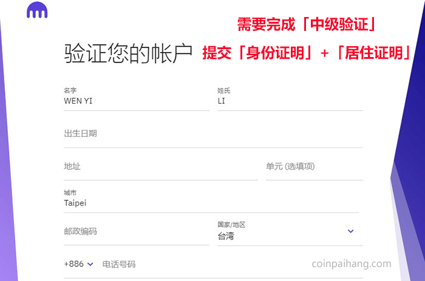Focus the 单元 (选填项) optional unit field

[314, 169]
